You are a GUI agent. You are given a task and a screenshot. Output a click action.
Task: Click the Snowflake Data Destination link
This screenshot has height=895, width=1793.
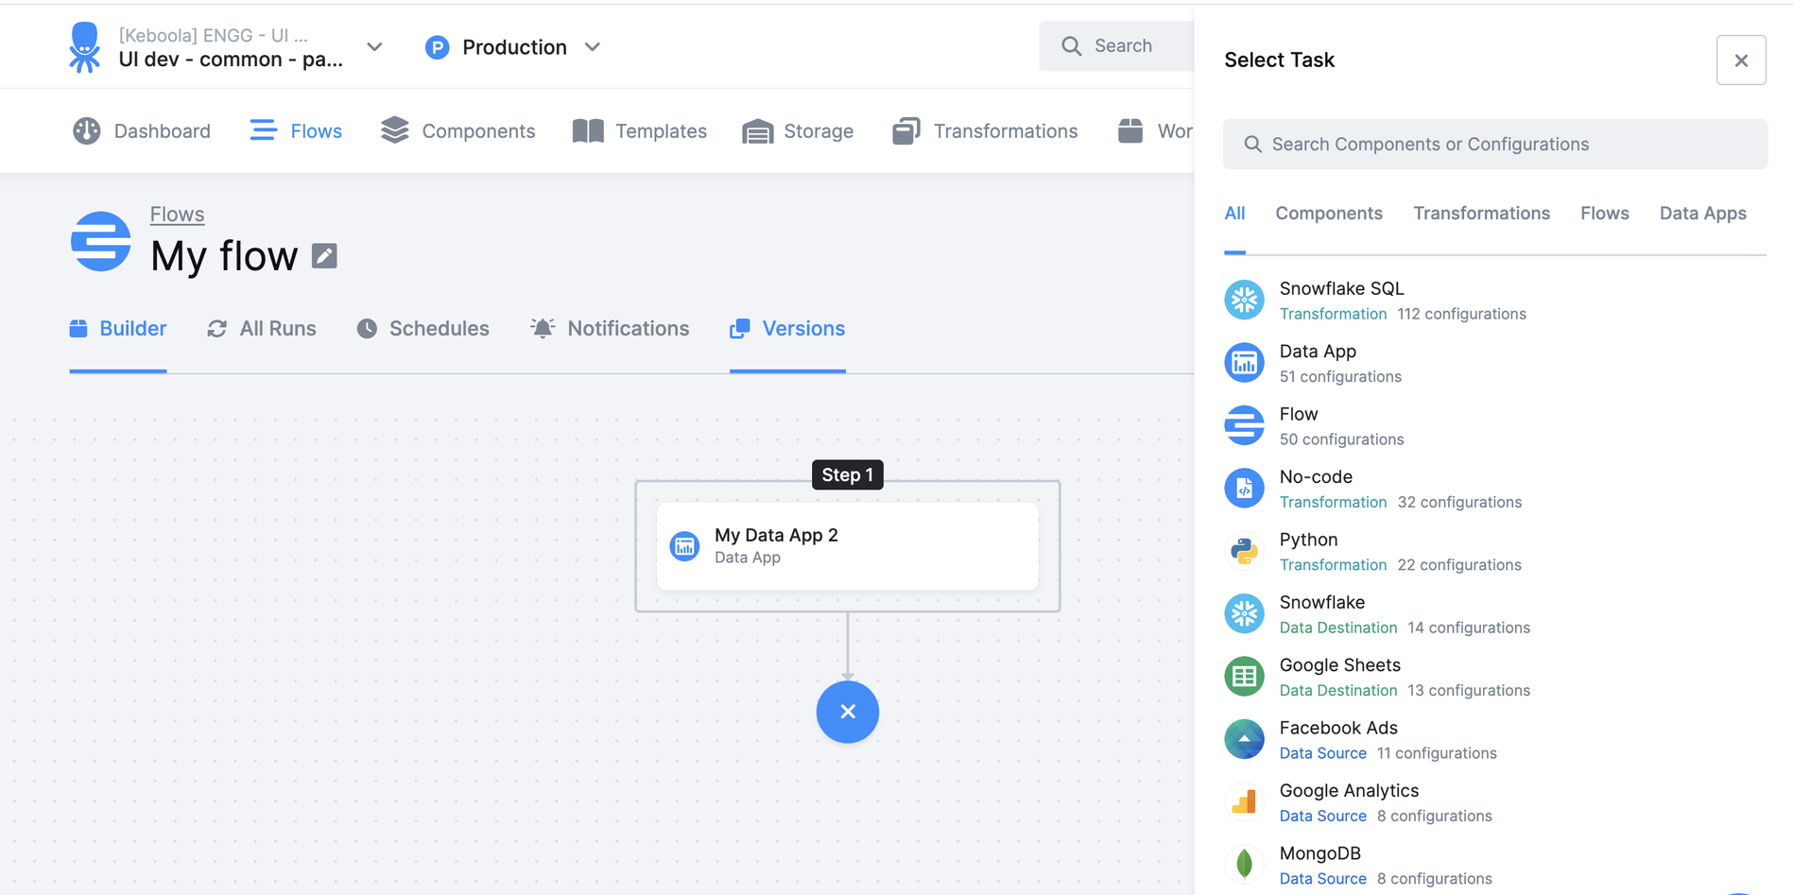(1337, 627)
